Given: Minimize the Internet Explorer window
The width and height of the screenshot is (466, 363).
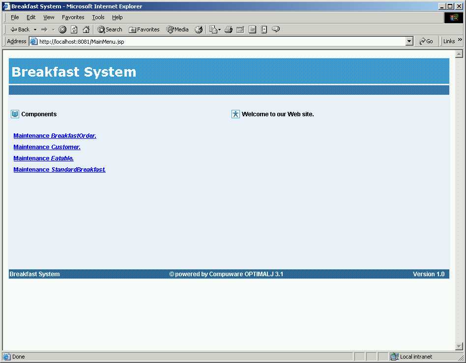Looking at the screenshot, I should (442, 6).
